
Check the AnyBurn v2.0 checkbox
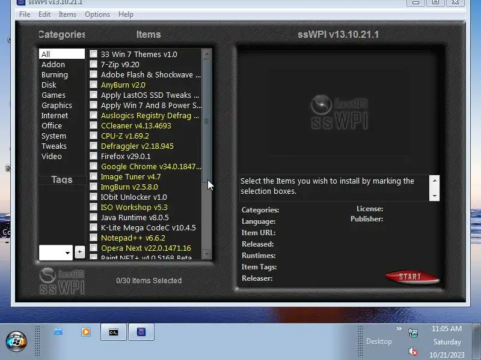coord(94,85)
